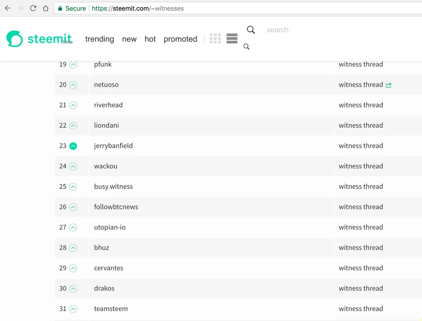Open drakos profile link
Image resolution: width=422 pixels, height=321 pixels.
pos(104,288)
